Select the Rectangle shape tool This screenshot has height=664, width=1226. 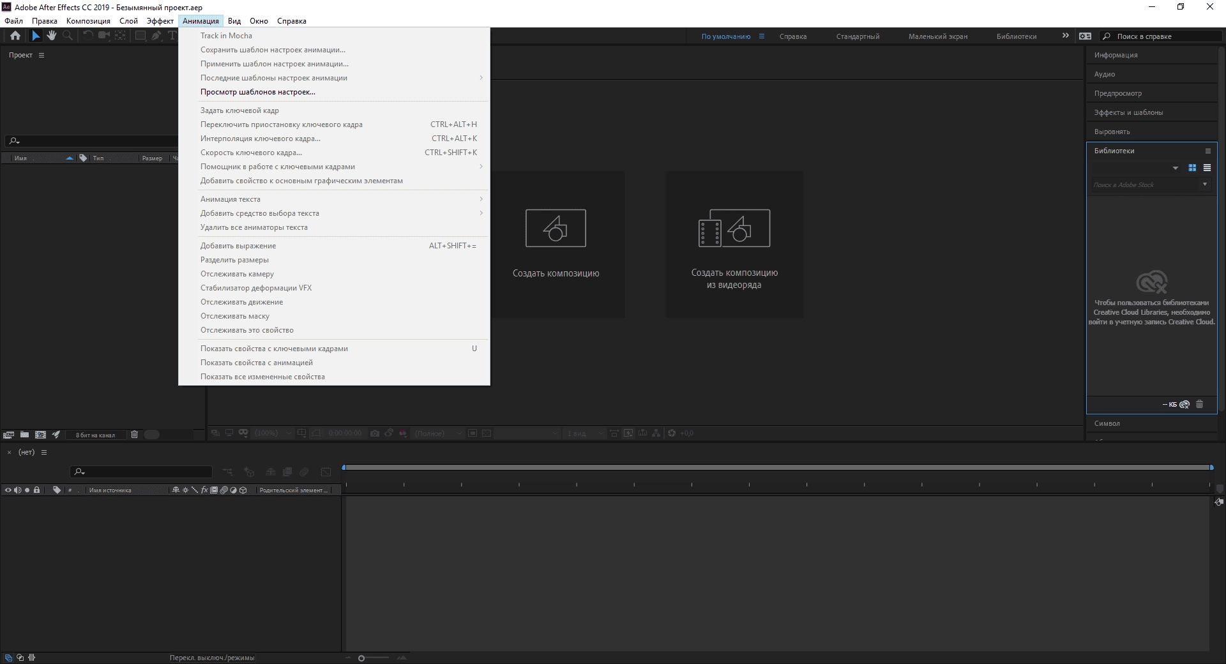(140, 36)
